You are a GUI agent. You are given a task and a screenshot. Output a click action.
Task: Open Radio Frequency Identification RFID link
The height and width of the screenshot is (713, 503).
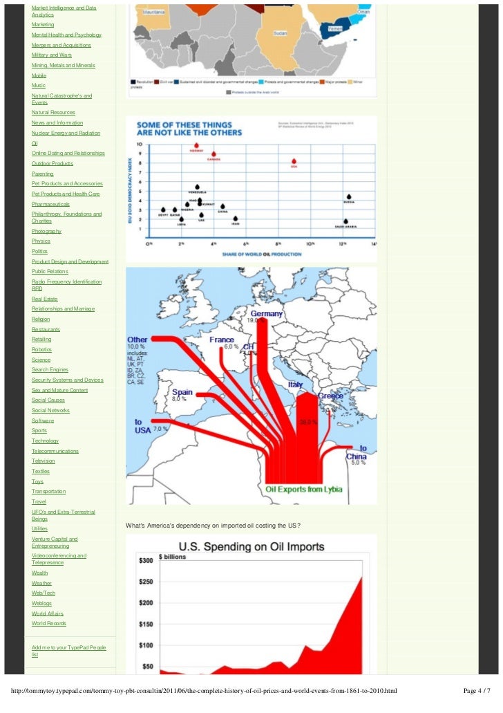click(66, 285)
